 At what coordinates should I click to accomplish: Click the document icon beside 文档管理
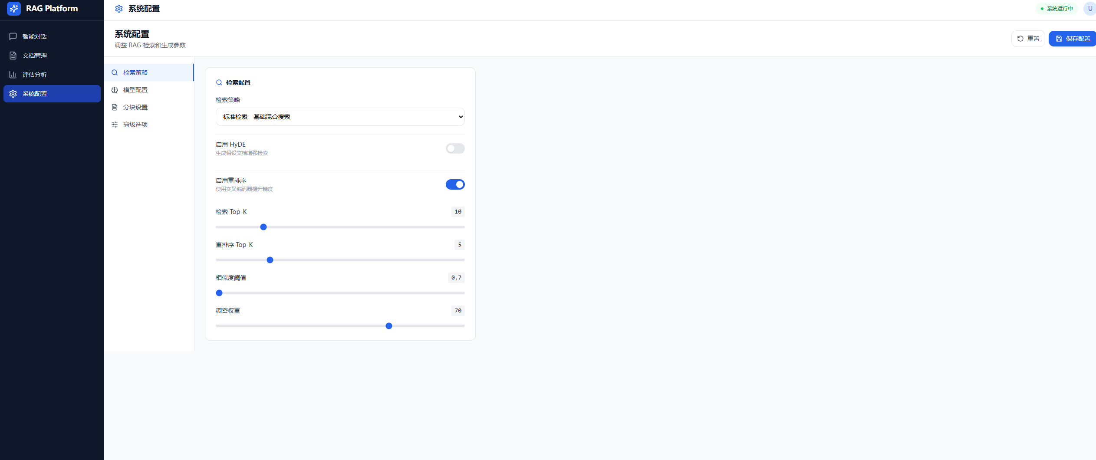coord(13,56)
